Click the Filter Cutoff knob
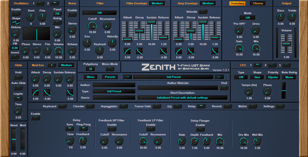This screenshot has width=308, height=157. [x=92, y=26]
